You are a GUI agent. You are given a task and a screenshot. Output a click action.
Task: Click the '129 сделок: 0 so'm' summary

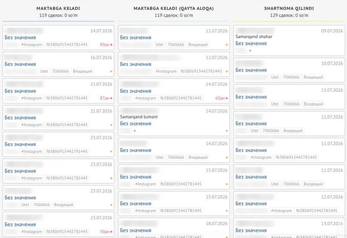click(289, 15)
